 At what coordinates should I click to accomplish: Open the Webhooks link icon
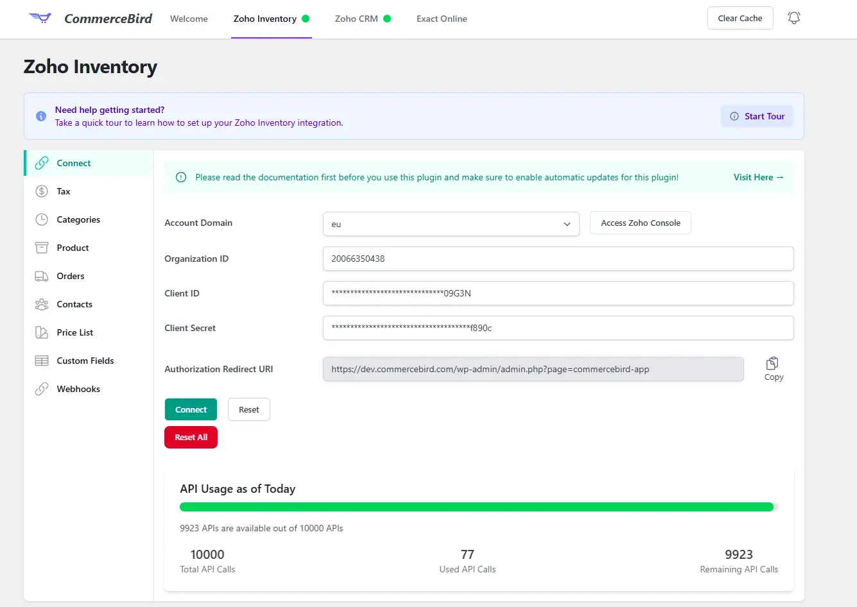point(40,389)
